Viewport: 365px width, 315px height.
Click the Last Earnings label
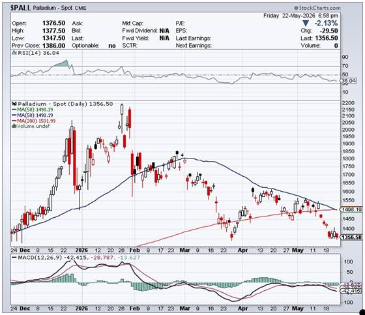(x=193, y=38)
